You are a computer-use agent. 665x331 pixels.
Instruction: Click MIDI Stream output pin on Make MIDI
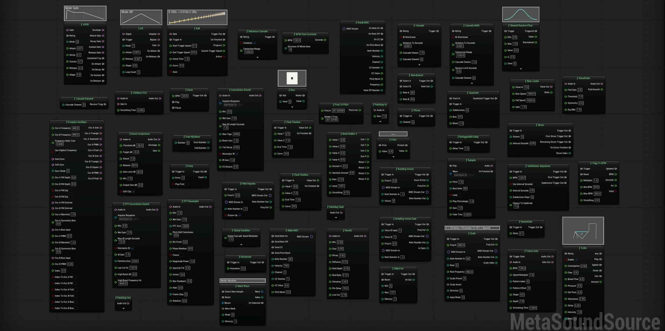click(311, 237)
